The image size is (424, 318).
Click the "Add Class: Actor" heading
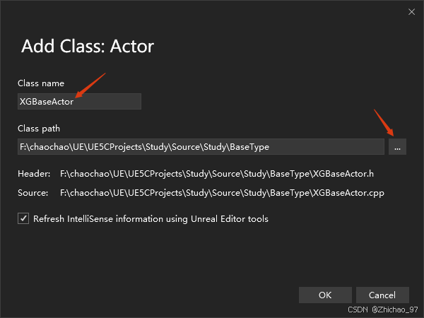pos(88,47)
